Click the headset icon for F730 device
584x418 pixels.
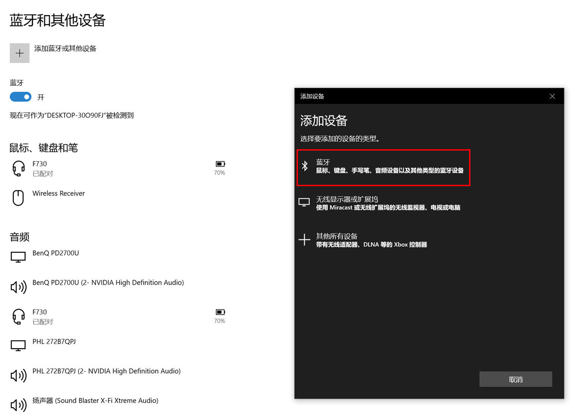coord(18,168)
